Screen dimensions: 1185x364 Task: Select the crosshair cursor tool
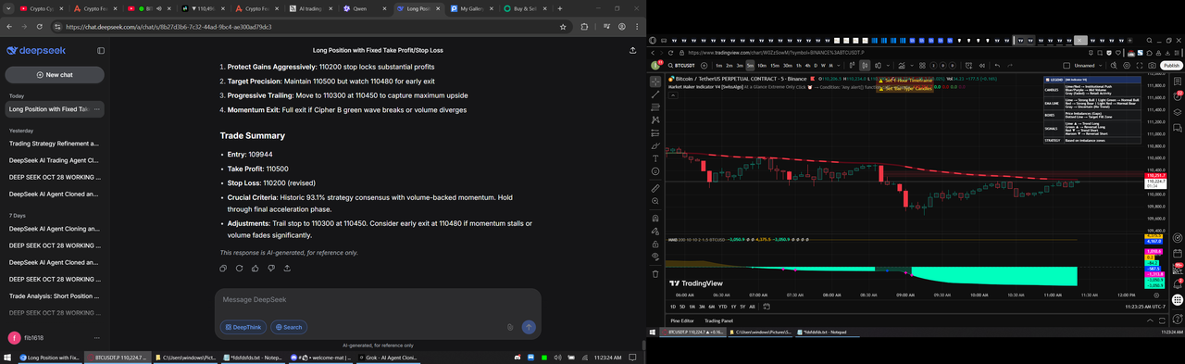point(655,82)
